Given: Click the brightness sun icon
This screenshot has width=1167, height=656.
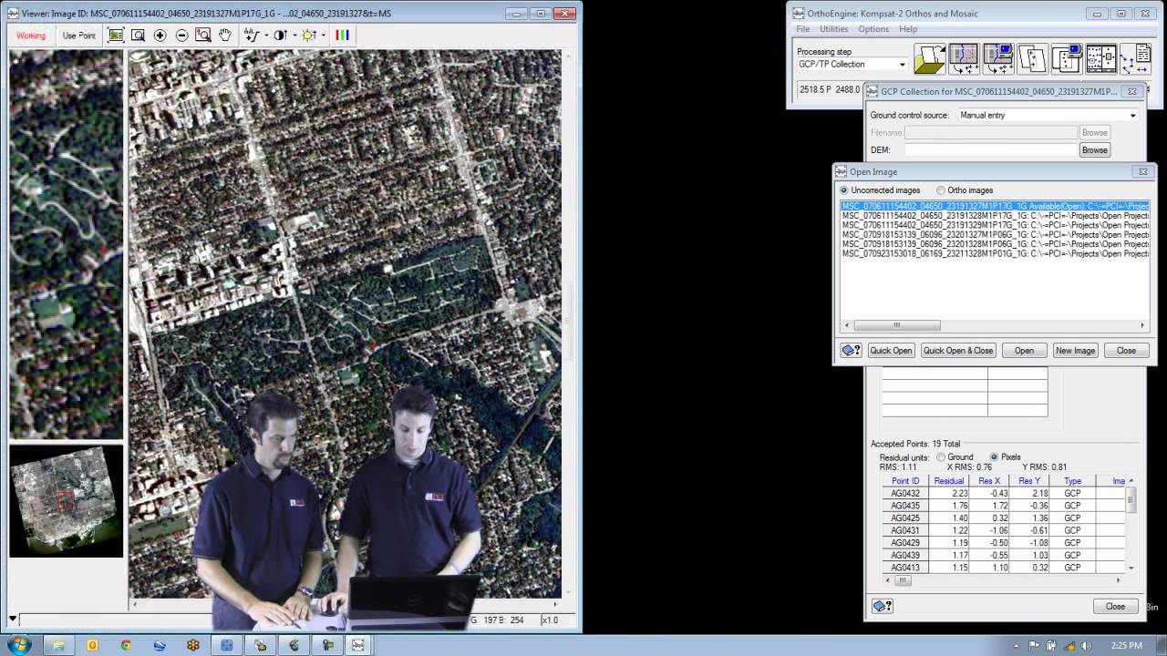Looking at the screenshot, I should pyautogui.click(x=309, y=35).
